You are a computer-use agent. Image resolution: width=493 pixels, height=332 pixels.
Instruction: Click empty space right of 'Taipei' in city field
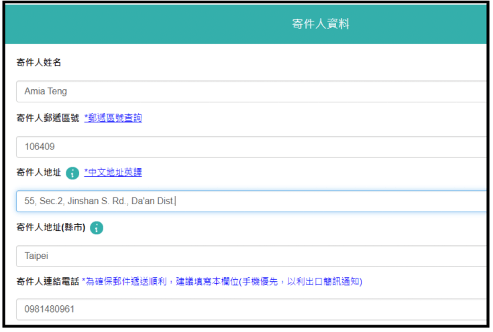[268, 256]
